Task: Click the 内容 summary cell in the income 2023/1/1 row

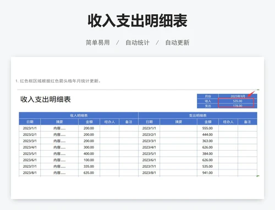Action: [59, 128]
